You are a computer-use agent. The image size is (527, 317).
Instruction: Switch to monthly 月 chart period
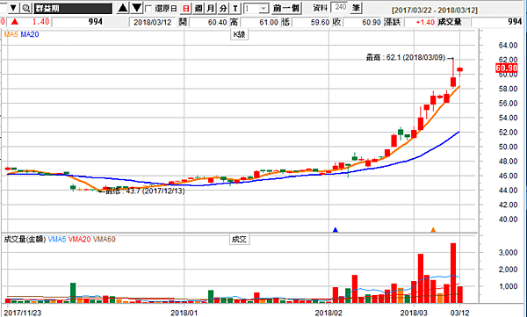211,8
